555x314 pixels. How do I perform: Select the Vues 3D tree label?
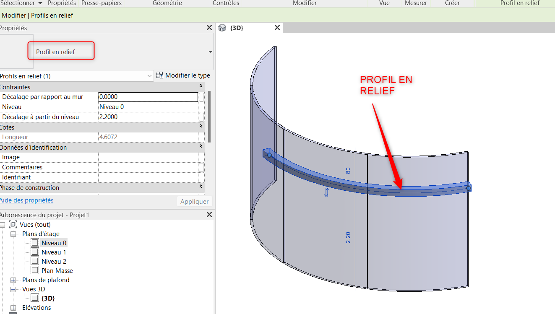(34, 289)
